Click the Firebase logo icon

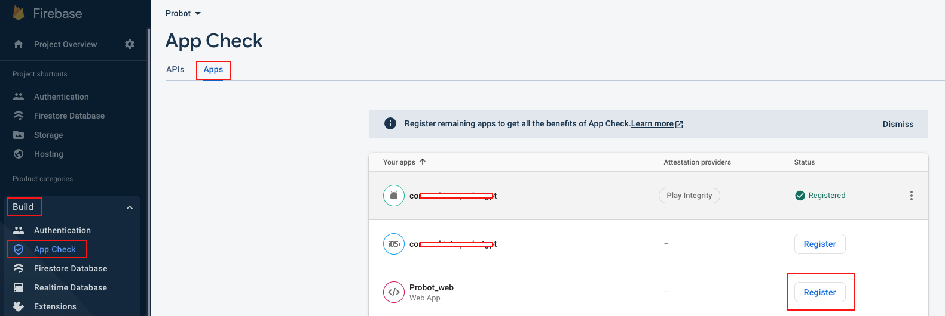pyautogui.click(x=19, y=13)
